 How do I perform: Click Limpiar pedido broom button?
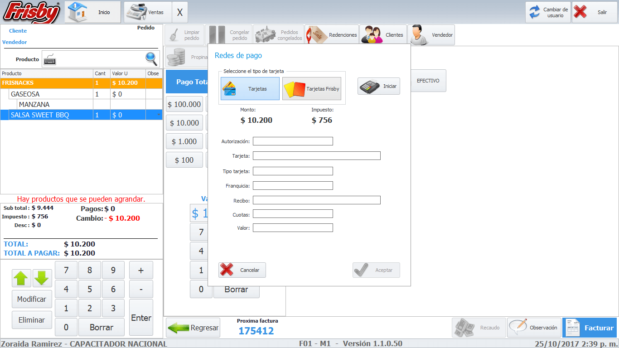(x=184, y=35)
